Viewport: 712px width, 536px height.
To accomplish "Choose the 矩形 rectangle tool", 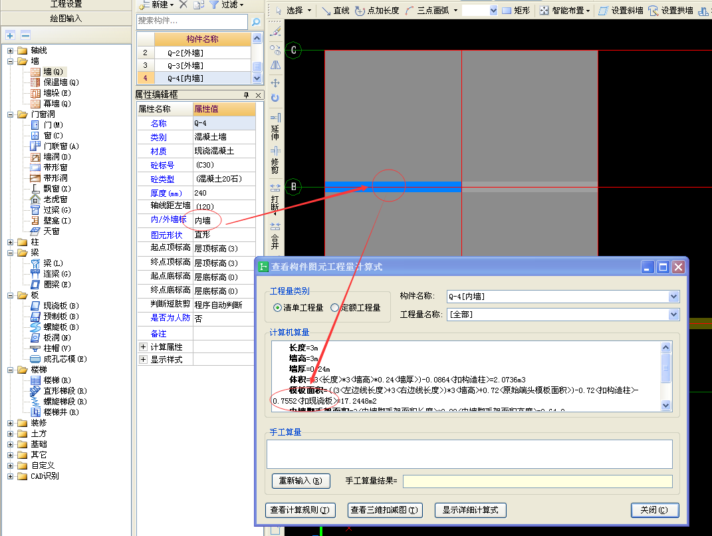I will (517, 11).
